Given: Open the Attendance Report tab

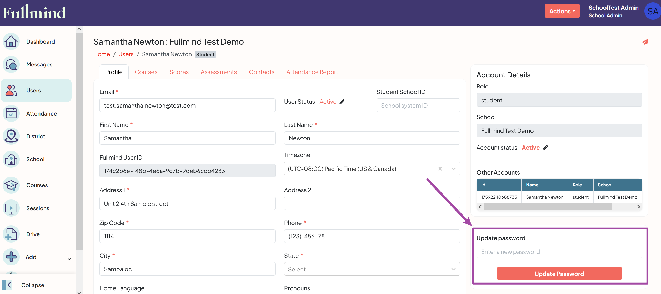Looking at the screenshot, I should (x=312, y=72).
